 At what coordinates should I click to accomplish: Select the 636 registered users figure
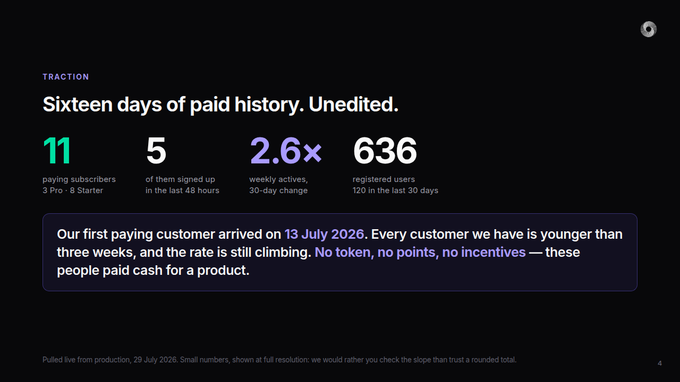click(x=385, y=151)
